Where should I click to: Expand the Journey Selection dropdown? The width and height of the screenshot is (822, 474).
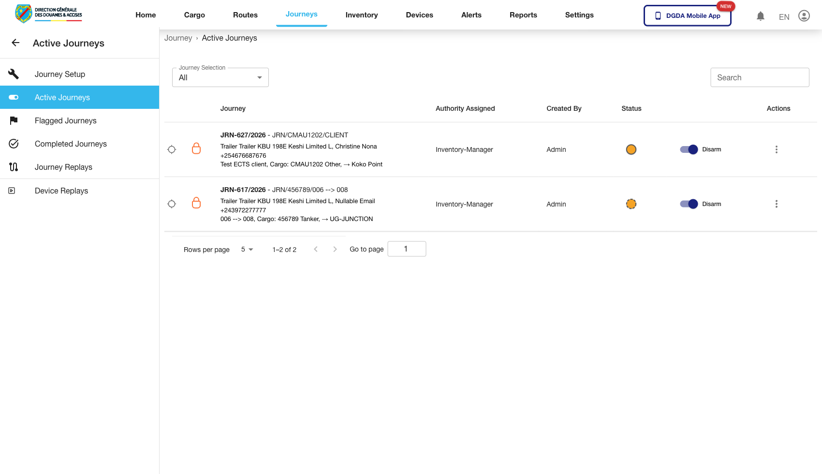pyautogui.click(x=220, y=78)
